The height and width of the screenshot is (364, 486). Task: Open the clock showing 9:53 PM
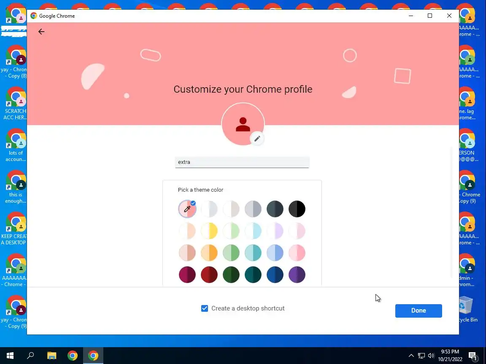tap(450, 355)
